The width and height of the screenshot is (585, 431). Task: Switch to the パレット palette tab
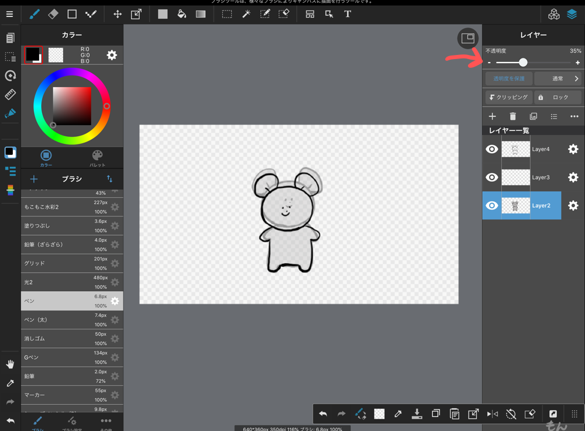click(x=97, y=158)
